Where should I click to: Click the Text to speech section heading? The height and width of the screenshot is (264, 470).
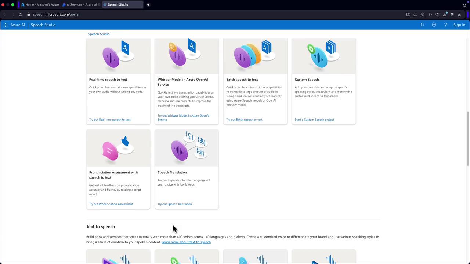point(101,227)
